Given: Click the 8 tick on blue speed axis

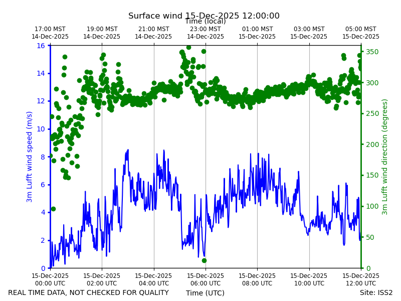Looking at the screenshot, I should pyautogui.click(x=43, y=157).
